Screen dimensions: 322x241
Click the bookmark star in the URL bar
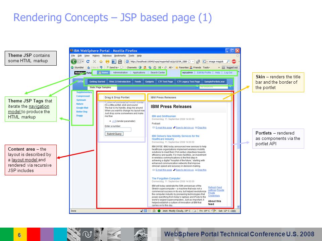point(189,62)
